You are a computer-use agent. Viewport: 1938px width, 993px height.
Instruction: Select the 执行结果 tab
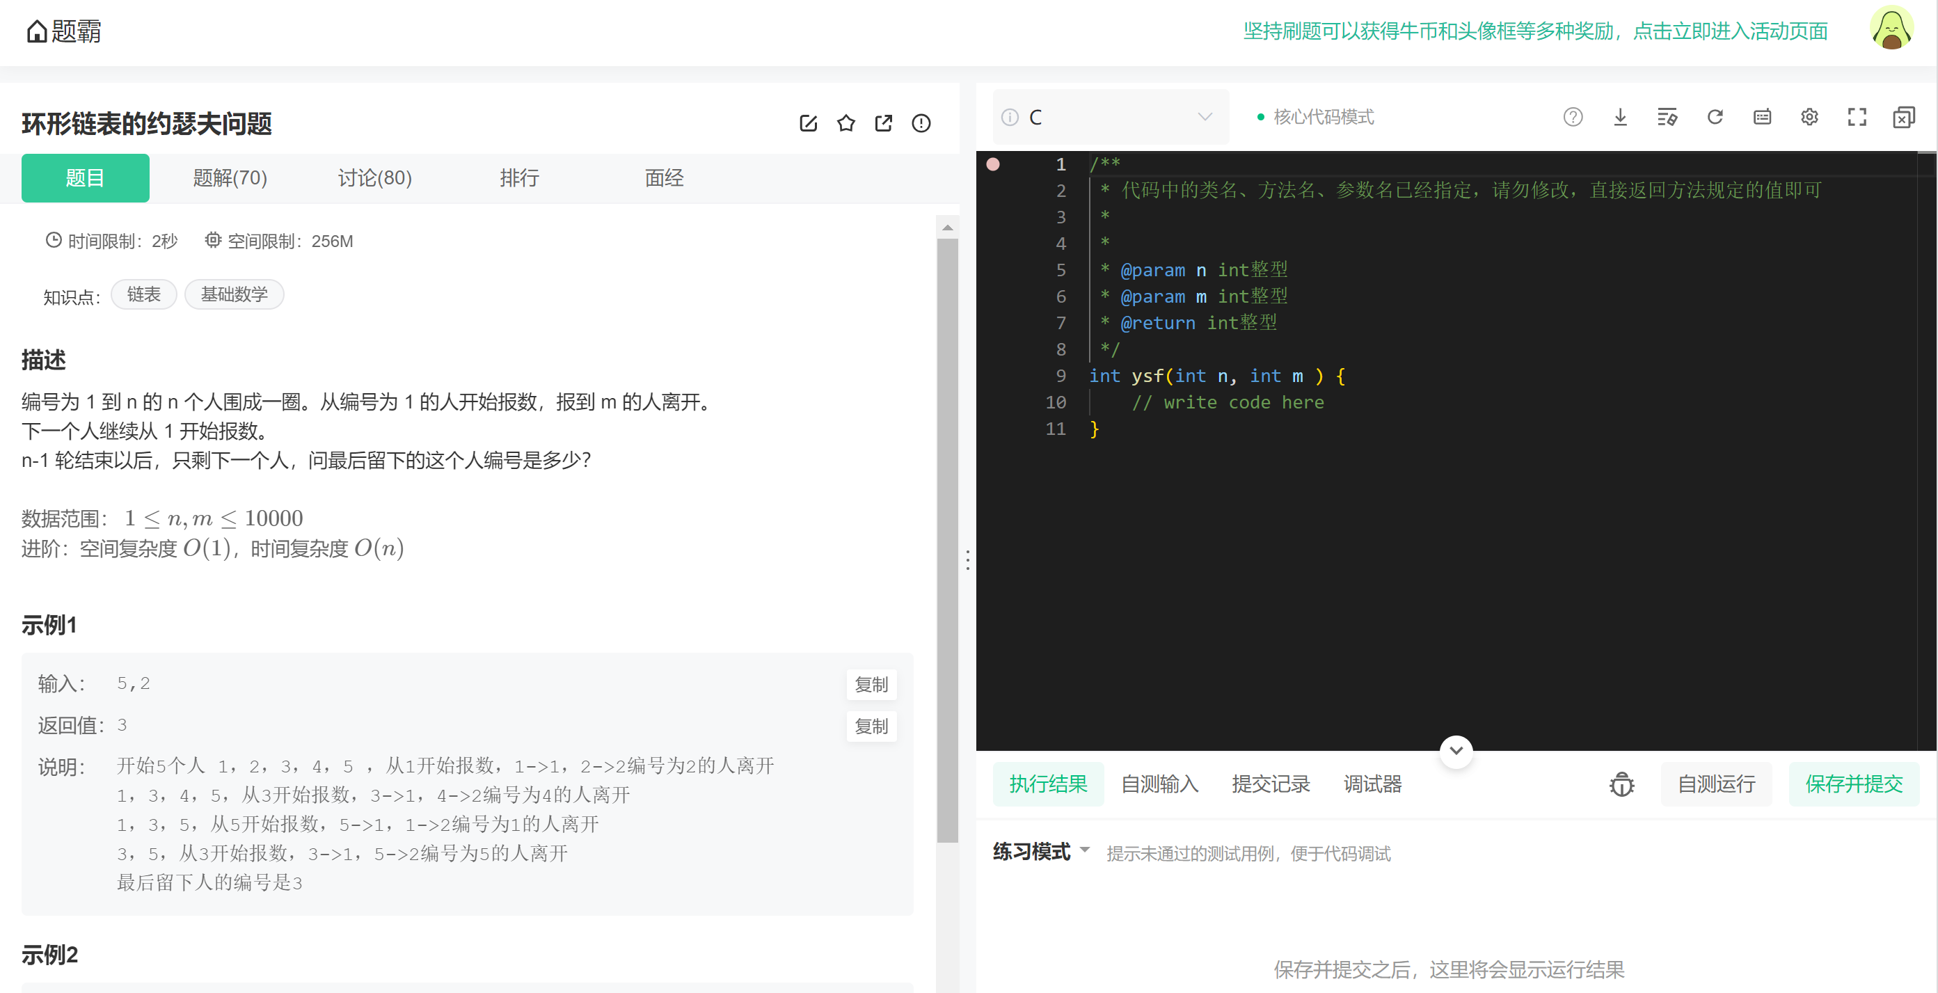[x=1048, y=784]
